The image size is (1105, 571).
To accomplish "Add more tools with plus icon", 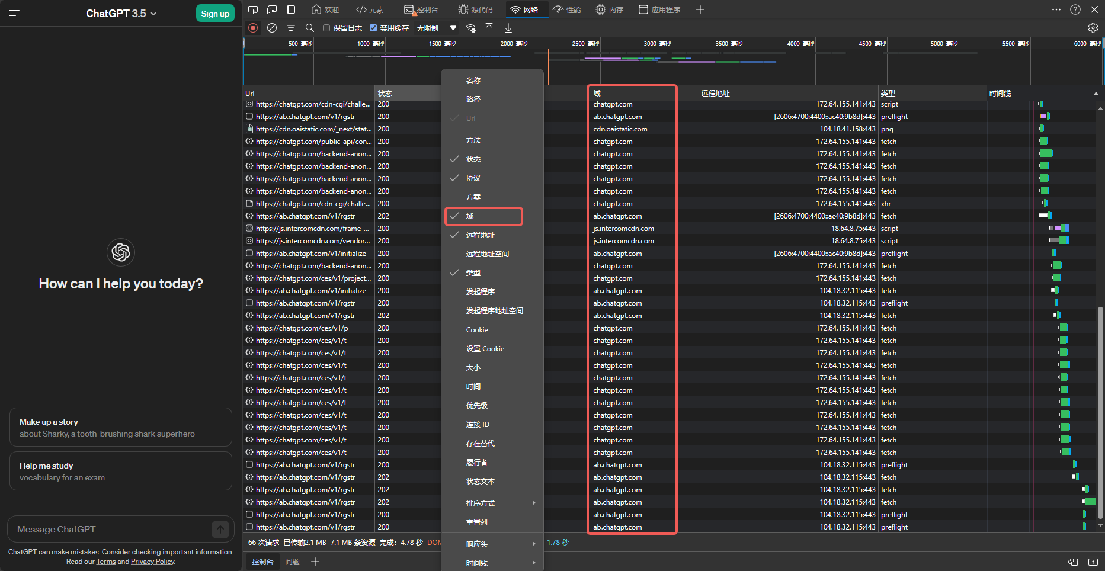I will (x=700, y=9).
